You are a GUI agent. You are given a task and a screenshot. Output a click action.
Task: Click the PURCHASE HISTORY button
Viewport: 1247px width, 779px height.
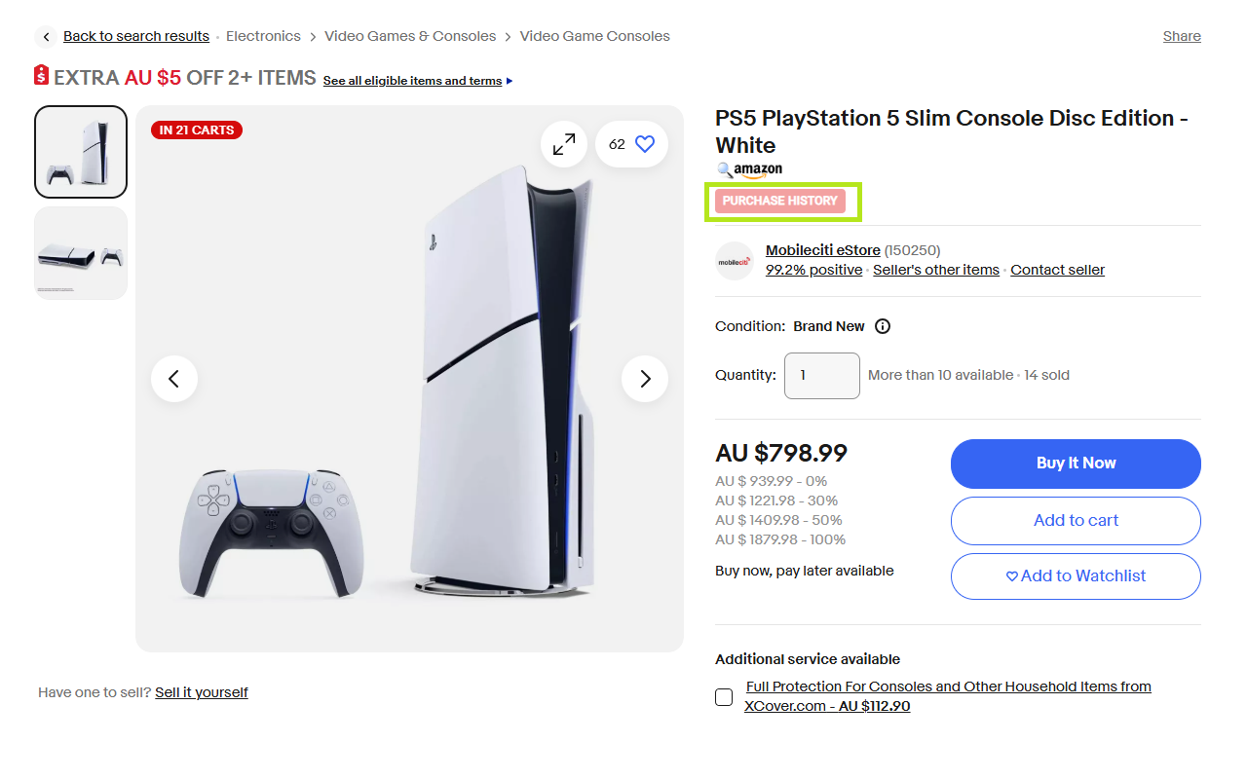(x=782, y=201)
